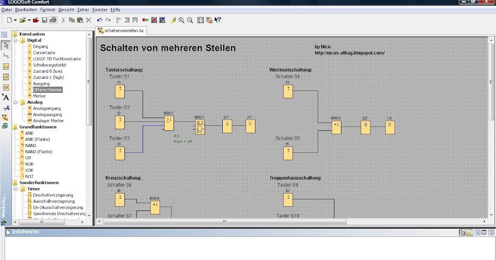Pick the XOR function block

tap(29, 170)
